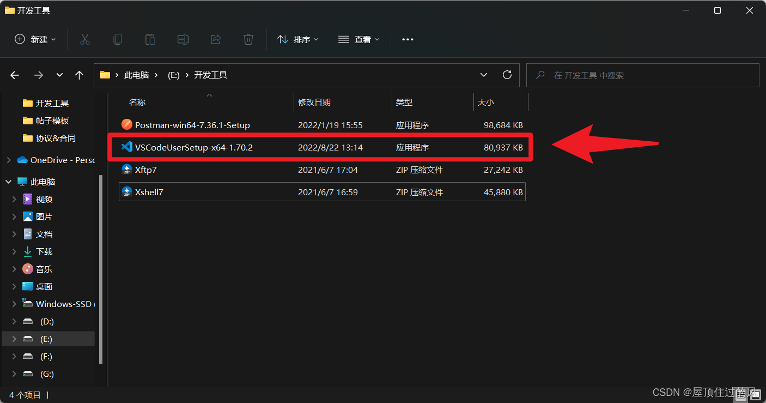Viewport: 766px width, 403px height.
Task: Click the Cut scissors icon
Action: (84, 39)
